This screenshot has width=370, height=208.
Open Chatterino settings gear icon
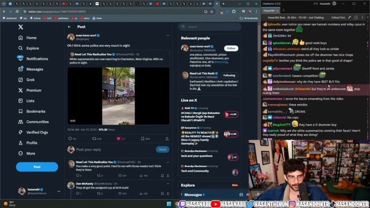334,3
